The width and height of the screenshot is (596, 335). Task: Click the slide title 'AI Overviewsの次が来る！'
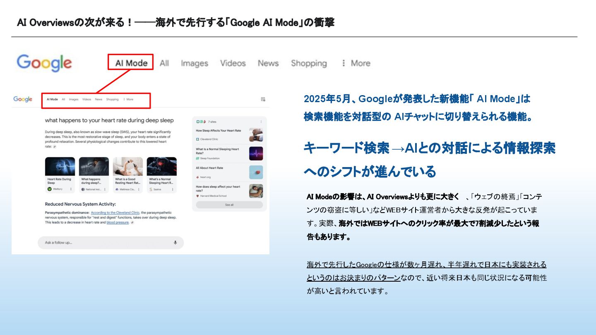click(75, 22)
